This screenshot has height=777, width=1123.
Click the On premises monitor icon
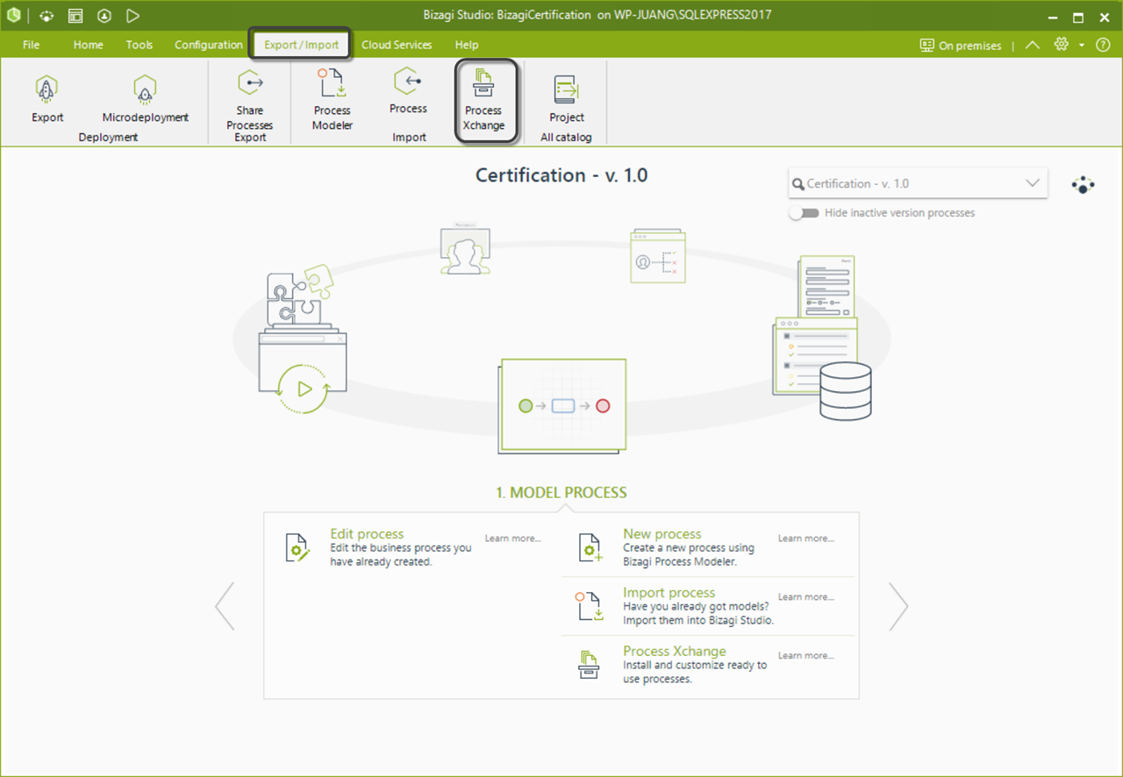pyautogui.click(x=926, y=46)
